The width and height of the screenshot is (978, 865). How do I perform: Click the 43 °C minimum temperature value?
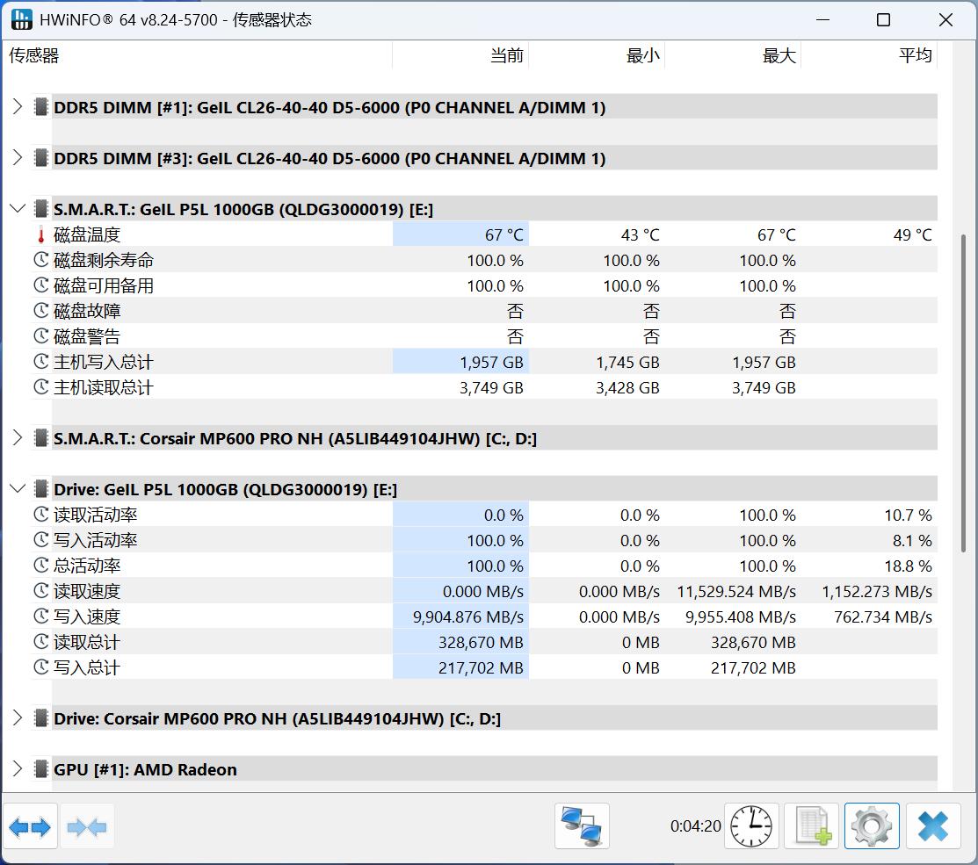[x=640, y=235]
